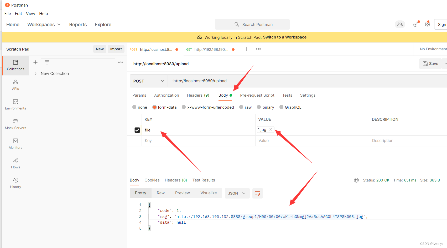Toggle the wrap lines icon in response

258,193
